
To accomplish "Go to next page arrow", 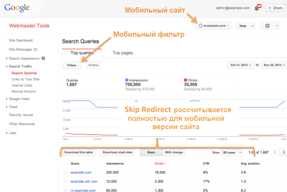I will (283, 152).
